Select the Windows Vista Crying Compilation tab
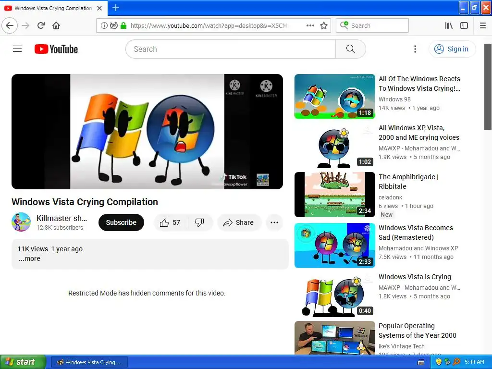492x369 pixels. tap(53, 8)
